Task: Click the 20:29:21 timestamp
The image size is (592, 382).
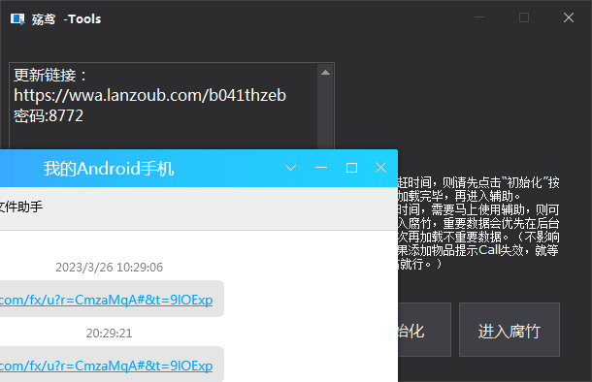Action: click(109, 334)
